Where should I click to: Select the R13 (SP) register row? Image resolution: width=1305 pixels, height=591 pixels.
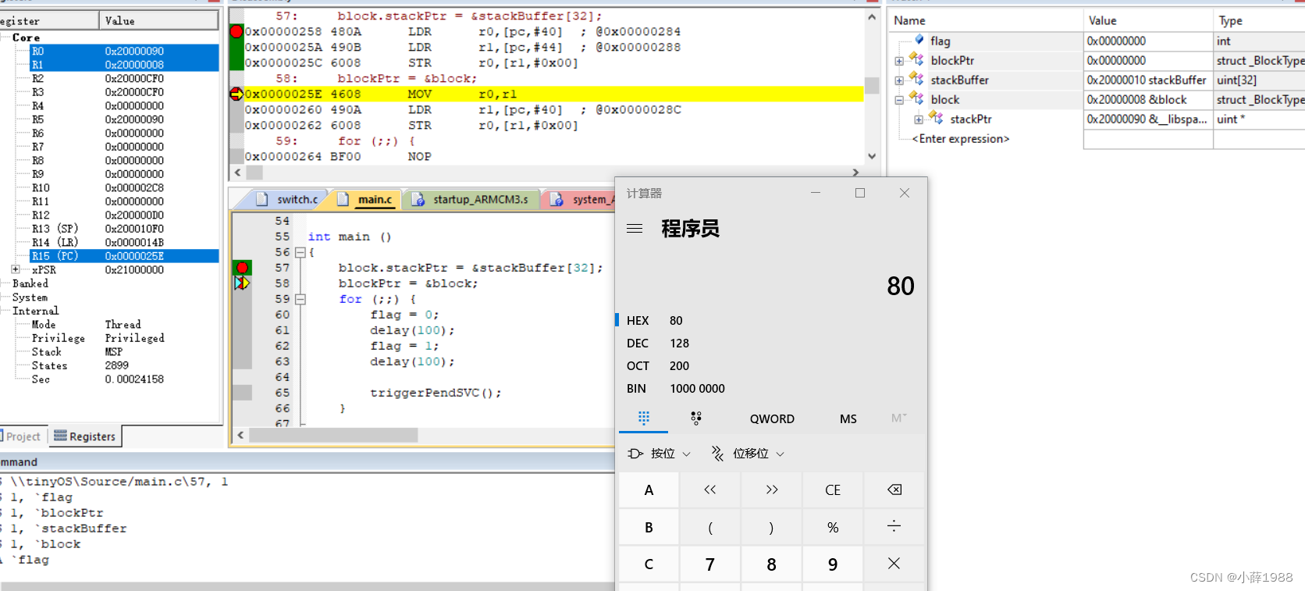pos(124,229)
